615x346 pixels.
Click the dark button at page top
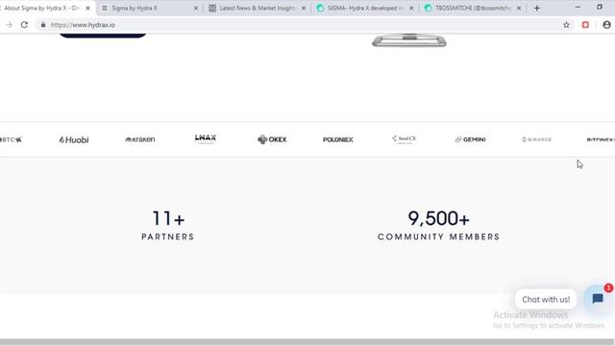tap(103, 36)
